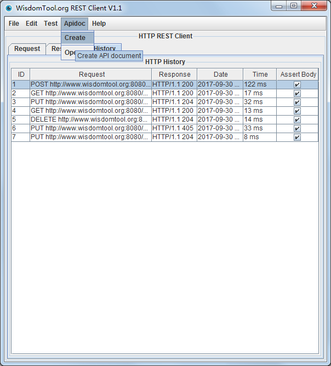Toggle Assert Body checkbox for DELETE row 5
The image size is (331, 366).
tap(297, 120)
